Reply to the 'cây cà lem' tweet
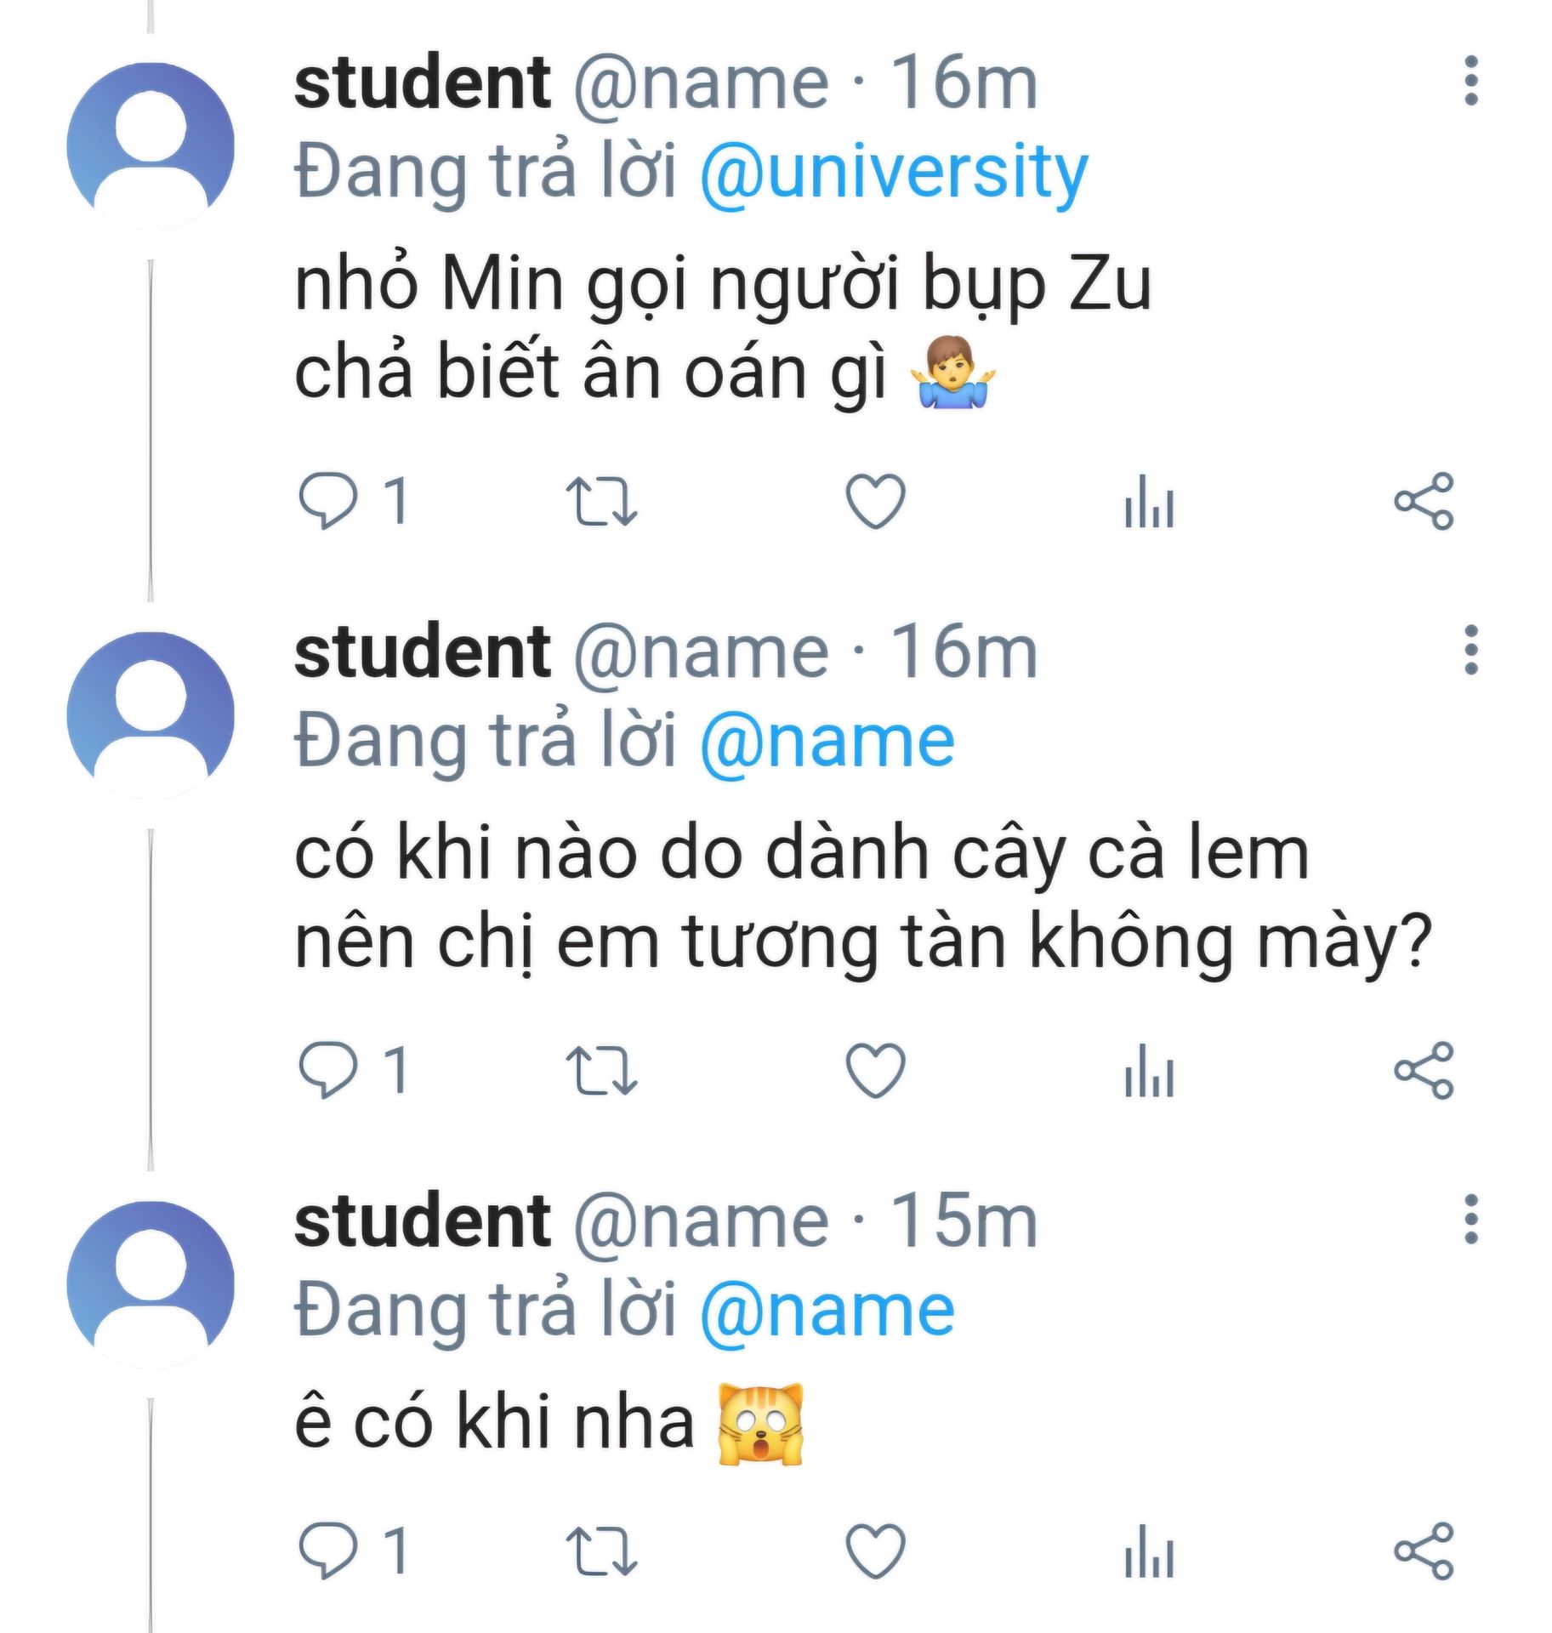1552x1633 pixels. pyautogui.click(x=328, y=1070)
